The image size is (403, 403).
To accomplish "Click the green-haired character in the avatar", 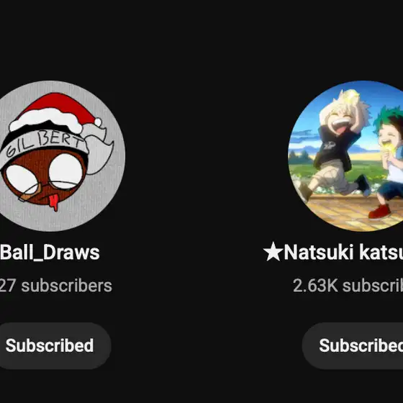I will (x=388, y=162).
